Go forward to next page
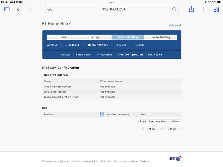The image size is (223, 167). pyautogui.click(x=29, y=9)
